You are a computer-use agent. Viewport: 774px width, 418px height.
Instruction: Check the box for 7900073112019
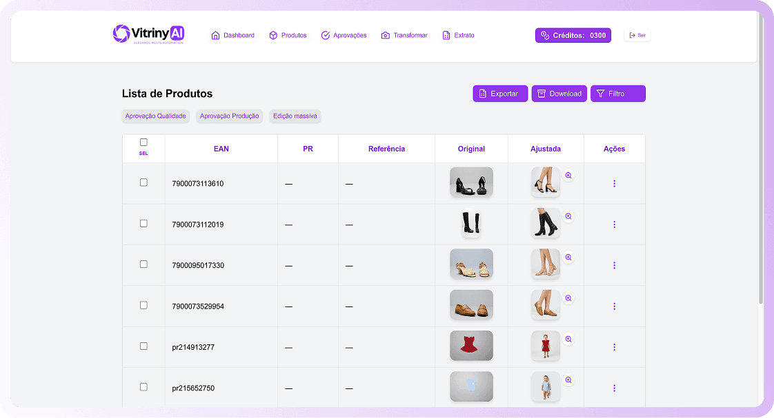pyautogui.click(x=143, y=223)
